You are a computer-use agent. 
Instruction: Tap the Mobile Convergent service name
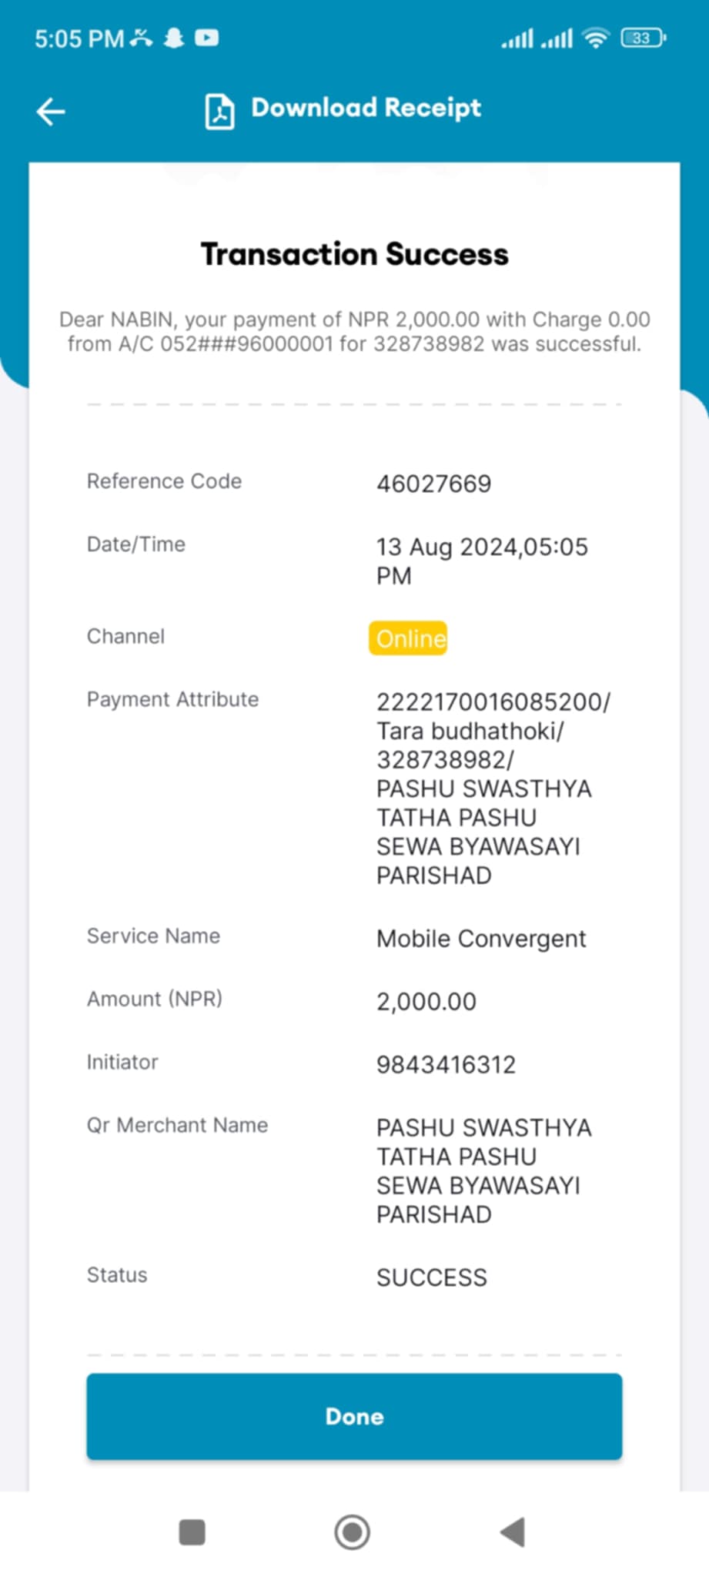point(481,939)
